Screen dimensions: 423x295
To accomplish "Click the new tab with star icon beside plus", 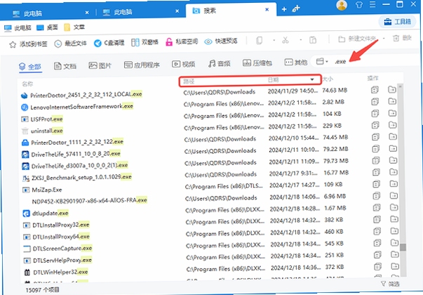I will click(296, 8).
